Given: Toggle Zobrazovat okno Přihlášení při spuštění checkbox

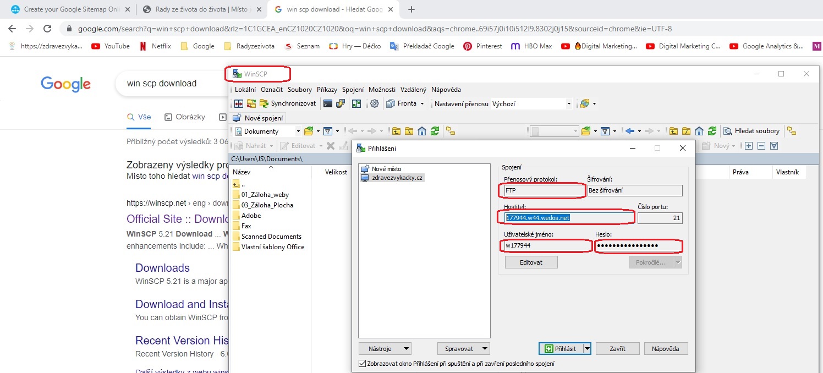Looking at the screenshot, I should pos(362,364).
